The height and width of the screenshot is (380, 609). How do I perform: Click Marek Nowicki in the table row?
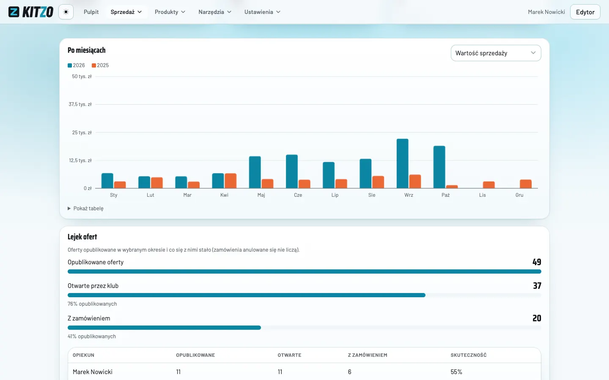[x=93, y=372]
